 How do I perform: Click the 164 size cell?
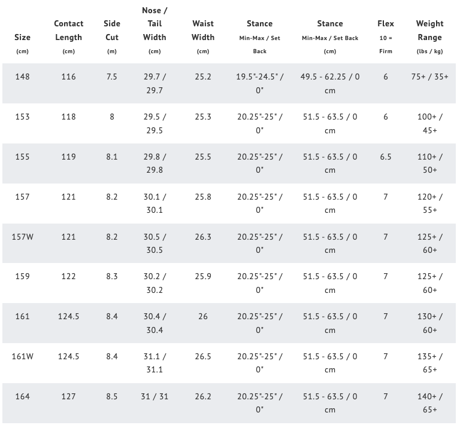point(22,396)
